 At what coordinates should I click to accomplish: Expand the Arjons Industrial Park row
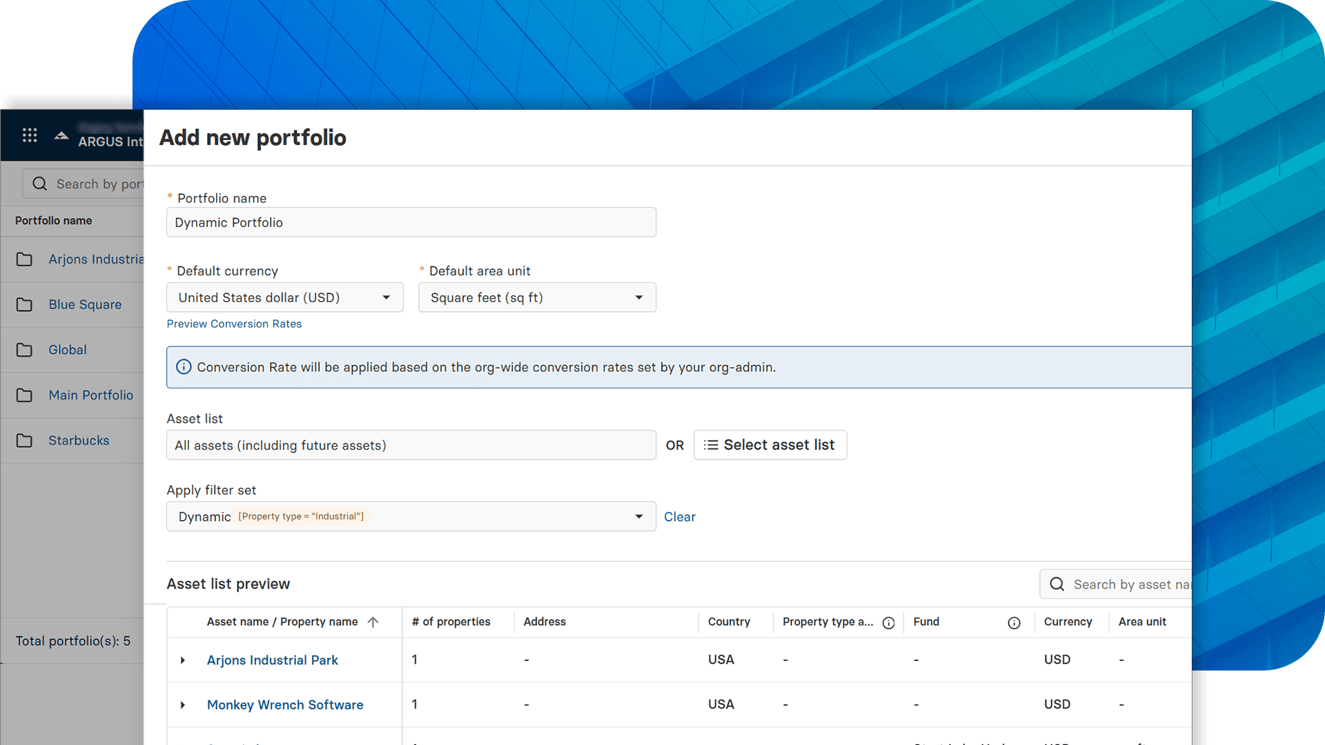point(183,660)
